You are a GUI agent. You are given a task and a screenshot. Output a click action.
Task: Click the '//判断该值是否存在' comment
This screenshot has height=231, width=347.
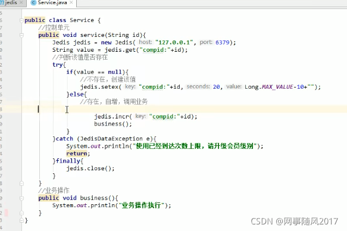pos(80,57)
